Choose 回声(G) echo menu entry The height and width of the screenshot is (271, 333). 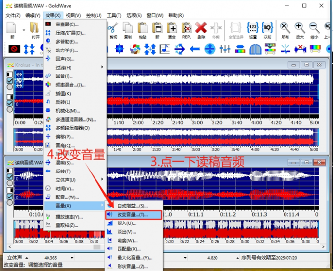(x=75, y=59)
